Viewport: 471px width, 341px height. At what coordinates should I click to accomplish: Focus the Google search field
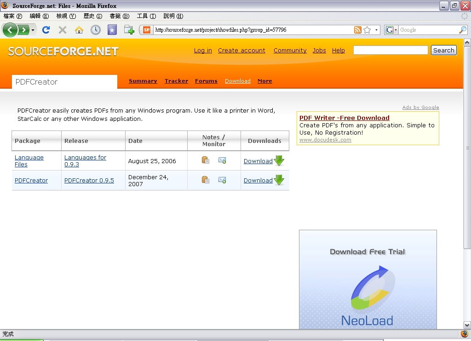tap(428, 30)
